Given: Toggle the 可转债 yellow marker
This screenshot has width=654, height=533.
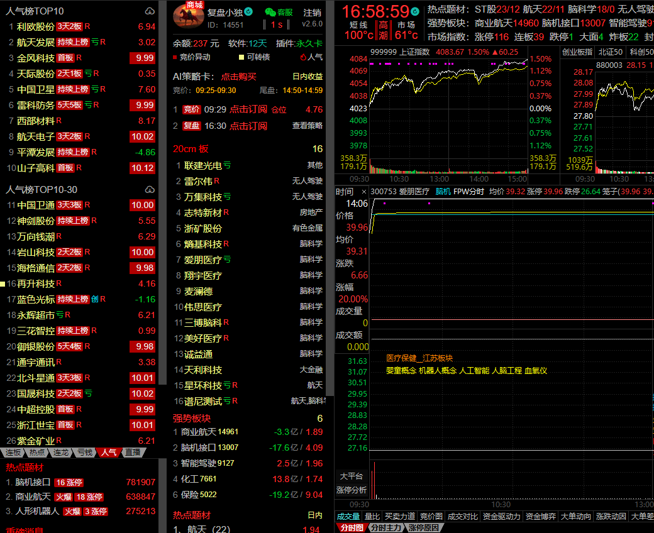Looking at the screenshot, I should pyautogui.click(x=241, y=57).
